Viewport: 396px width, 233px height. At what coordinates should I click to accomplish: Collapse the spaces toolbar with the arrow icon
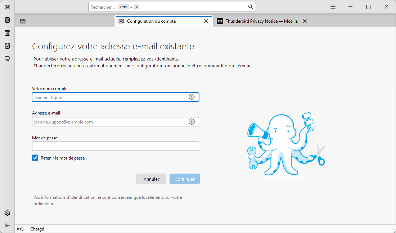[x=7, y=225]
